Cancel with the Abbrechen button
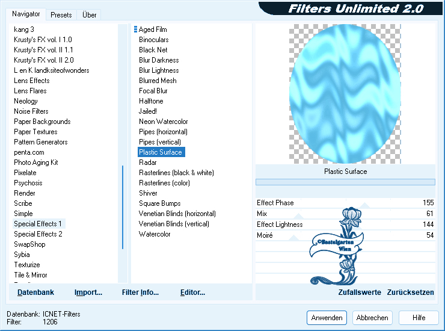The height and width of the screenshot is (331, 445). tap(372, 318)
